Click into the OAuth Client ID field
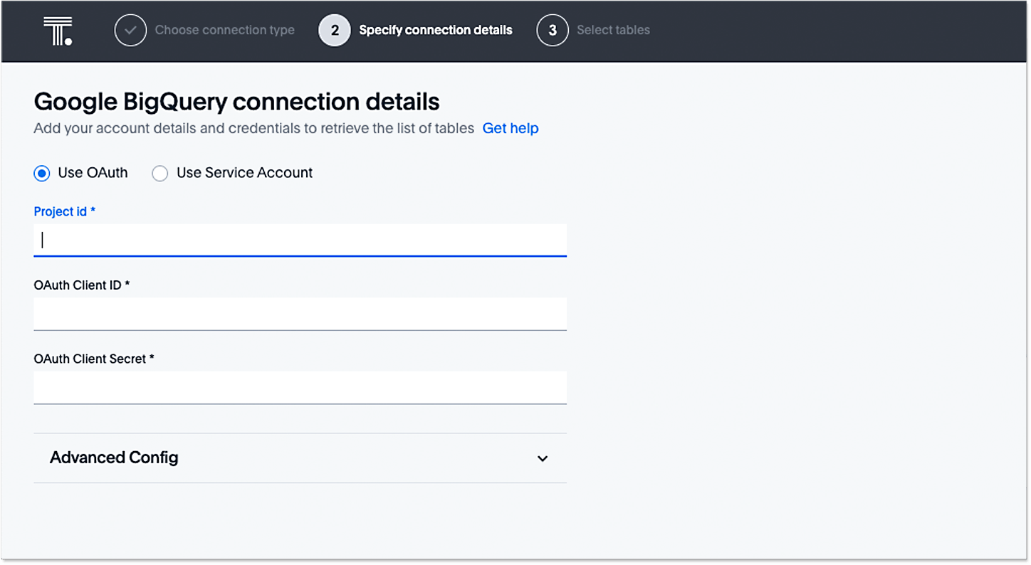 point(300,314)
